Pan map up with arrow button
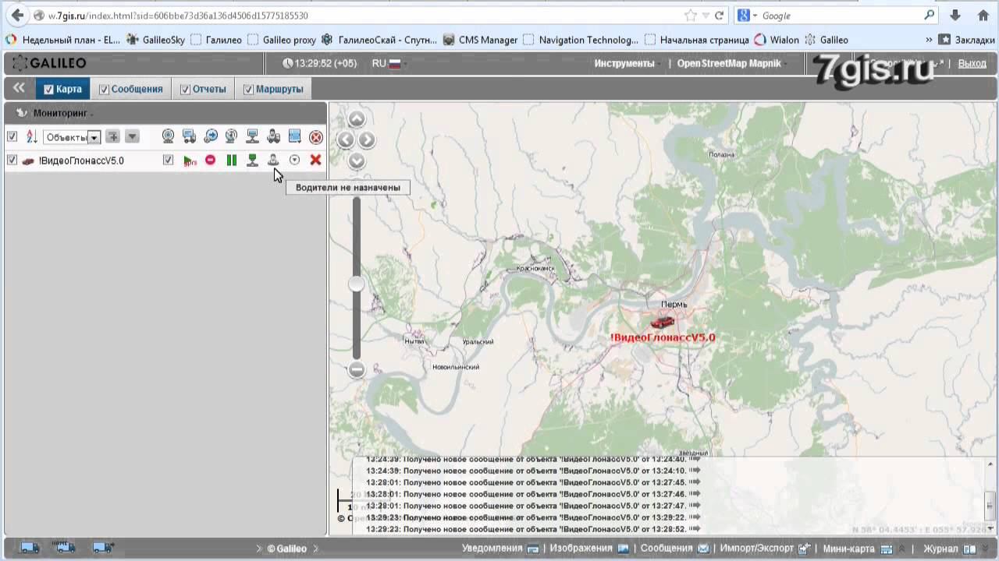The height and width of the screenshot is (561, 999). (x=357, y=119)
